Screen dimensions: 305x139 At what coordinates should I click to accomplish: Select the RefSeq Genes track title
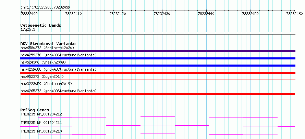coord(35,110)
